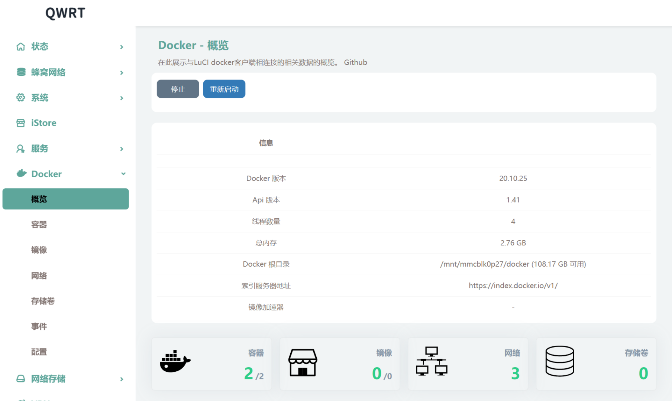Click the network topology icon in 网络 card
This screenshot has width=672, height=401.
pos(432,361)
